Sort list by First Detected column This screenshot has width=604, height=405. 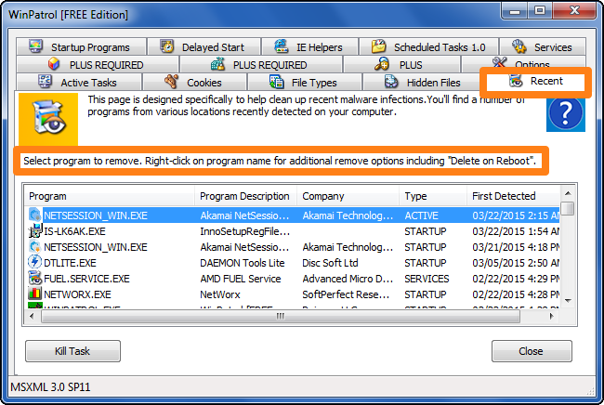pos(513,196)
